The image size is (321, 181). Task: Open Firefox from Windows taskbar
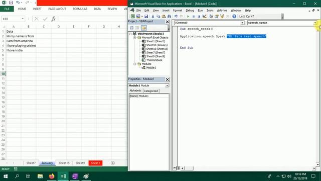(x=52, y=176)
